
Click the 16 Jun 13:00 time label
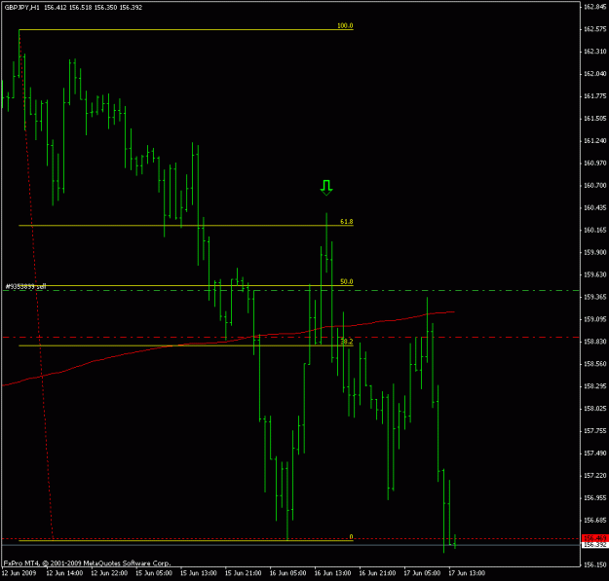[332, 573]
